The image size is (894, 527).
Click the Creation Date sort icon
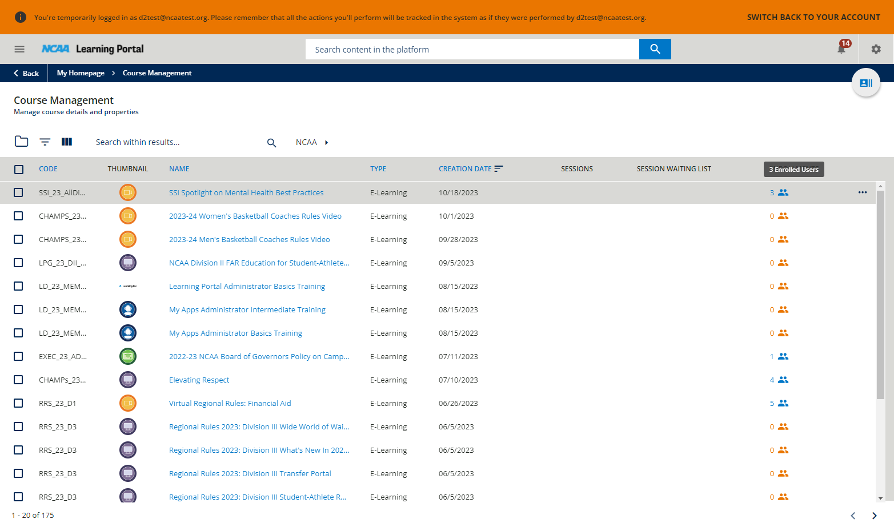[x=499, y=168]
